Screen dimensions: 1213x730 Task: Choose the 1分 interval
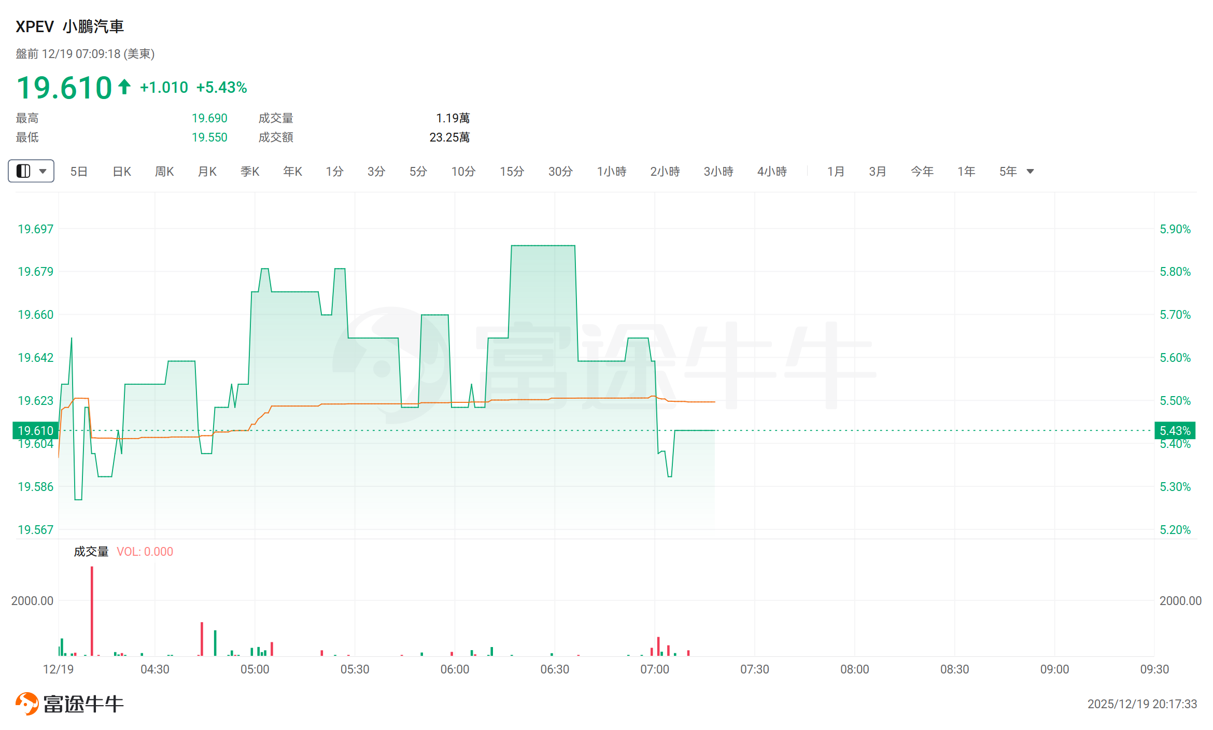point(334,171)
